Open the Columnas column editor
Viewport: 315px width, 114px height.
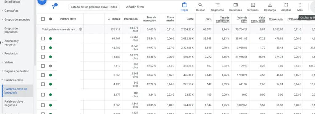235,5
